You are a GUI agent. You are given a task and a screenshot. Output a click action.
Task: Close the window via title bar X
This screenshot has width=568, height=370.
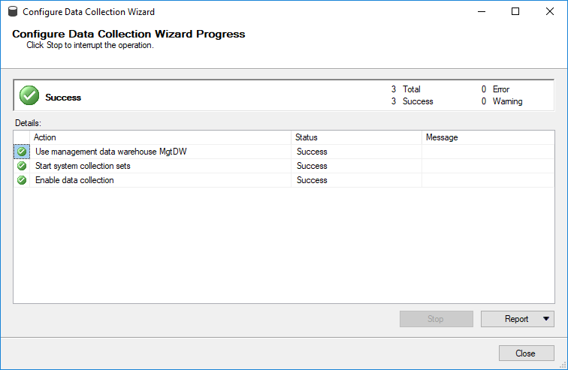[x=549, y=11]
